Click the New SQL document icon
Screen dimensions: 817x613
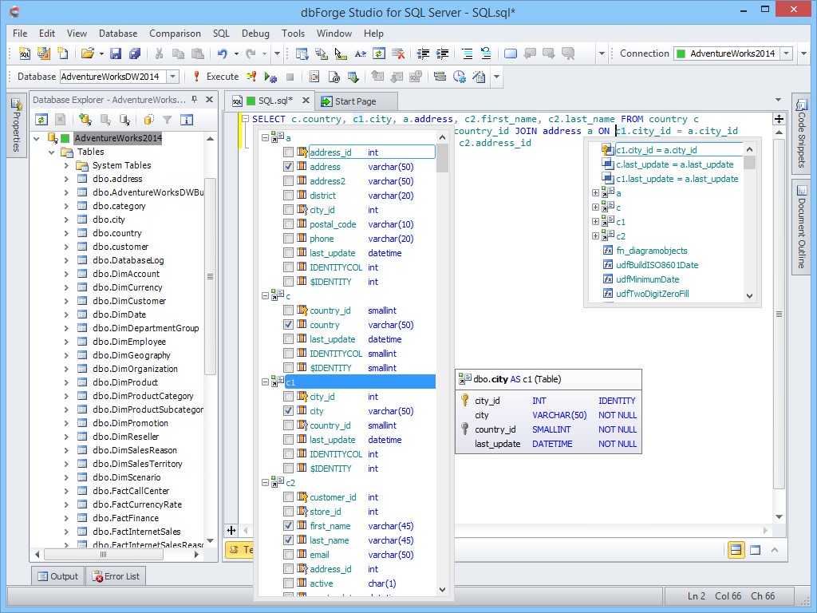[x=25, y=53]
